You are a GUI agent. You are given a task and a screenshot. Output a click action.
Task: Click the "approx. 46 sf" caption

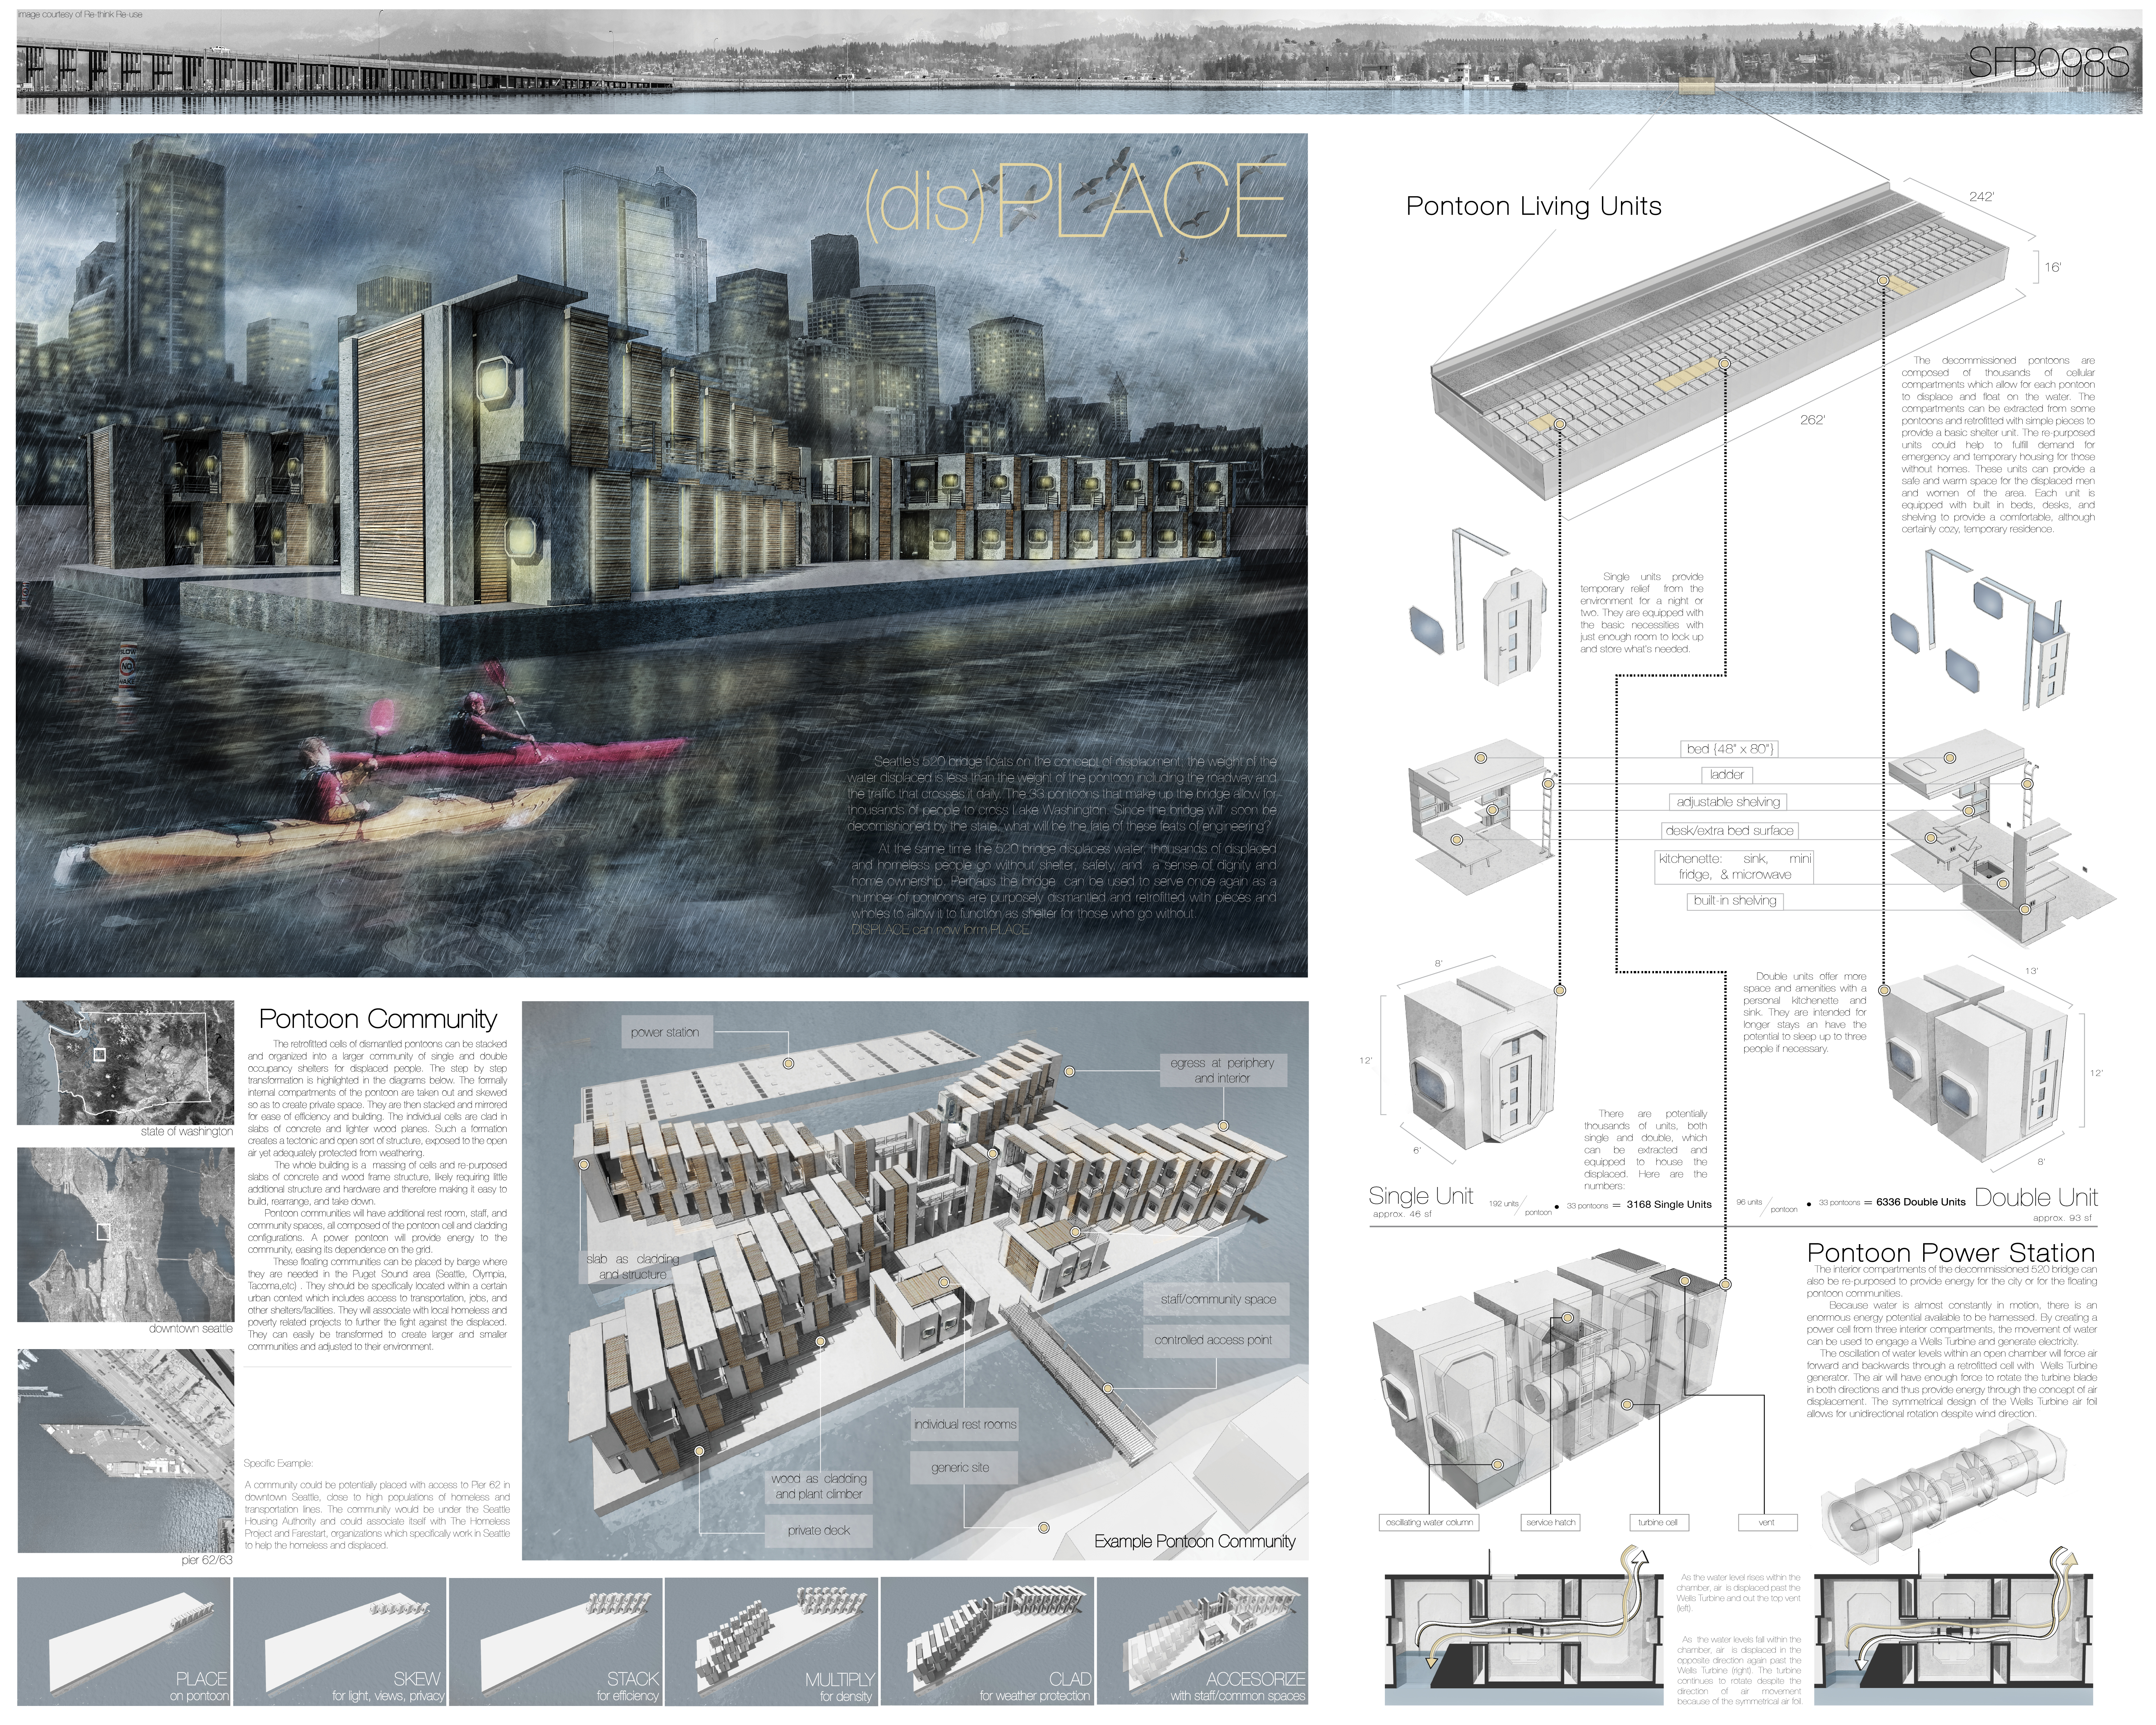[1402, 1214]
